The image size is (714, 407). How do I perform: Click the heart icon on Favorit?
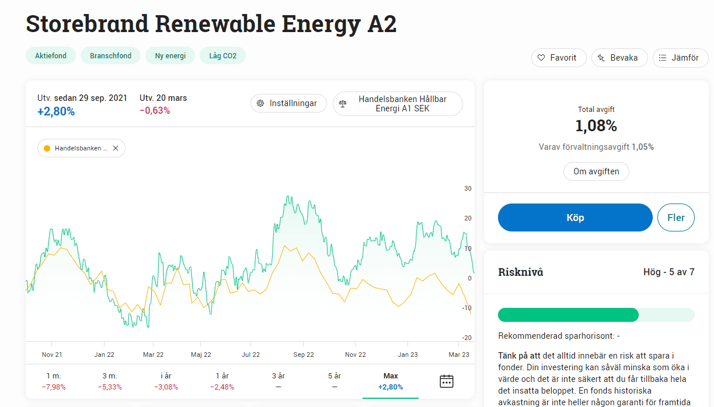(x=541, y=58)
